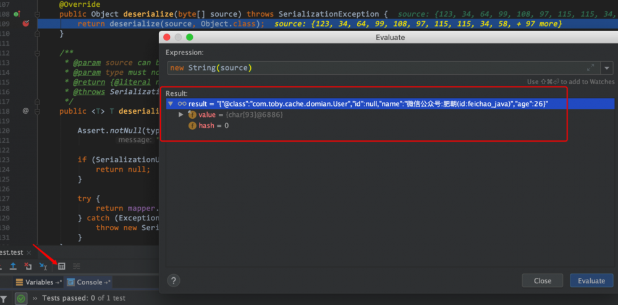Viewport: 618px width, 305px height.
Task: Click the Tests passed: 0 of 1 test status
Action: [x=83, y=298]
